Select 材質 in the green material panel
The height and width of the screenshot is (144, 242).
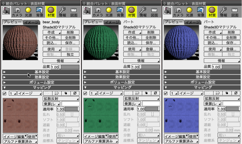132,12
